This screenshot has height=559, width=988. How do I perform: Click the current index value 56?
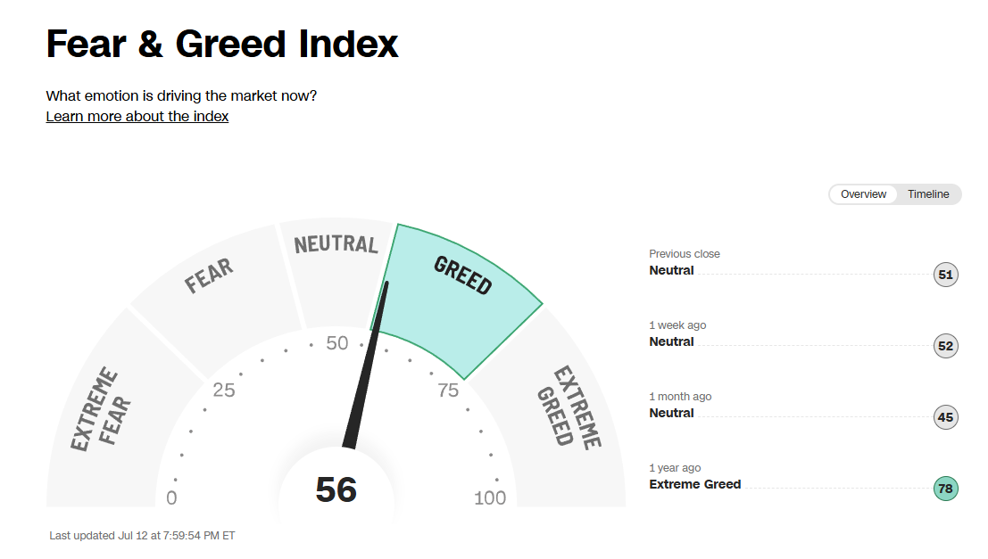[x=336, y=490]
